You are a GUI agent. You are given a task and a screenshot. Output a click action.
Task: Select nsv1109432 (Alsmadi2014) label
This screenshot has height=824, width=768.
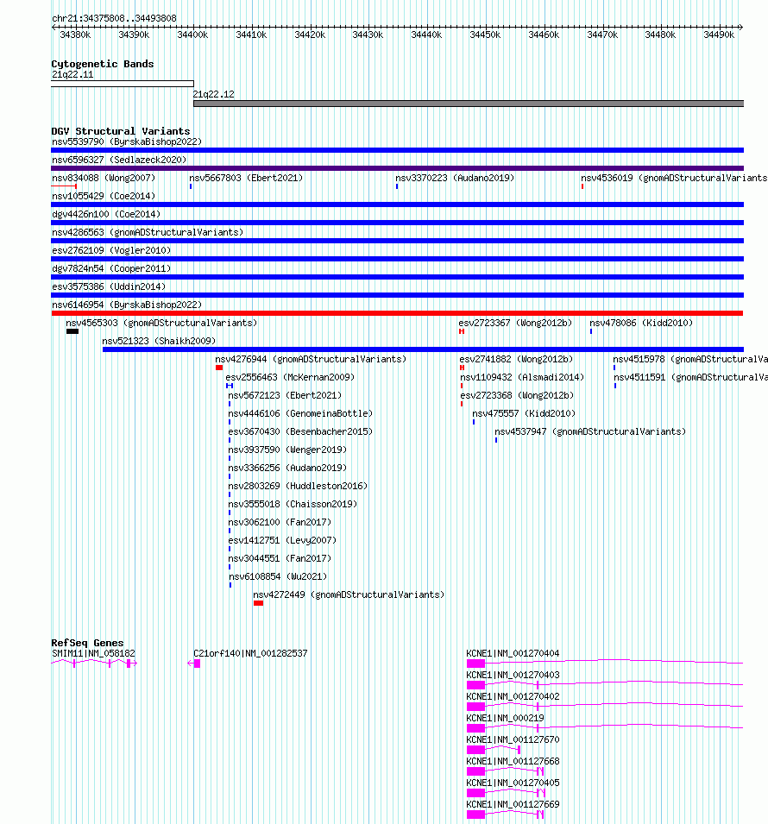click(x=522, y=377)
